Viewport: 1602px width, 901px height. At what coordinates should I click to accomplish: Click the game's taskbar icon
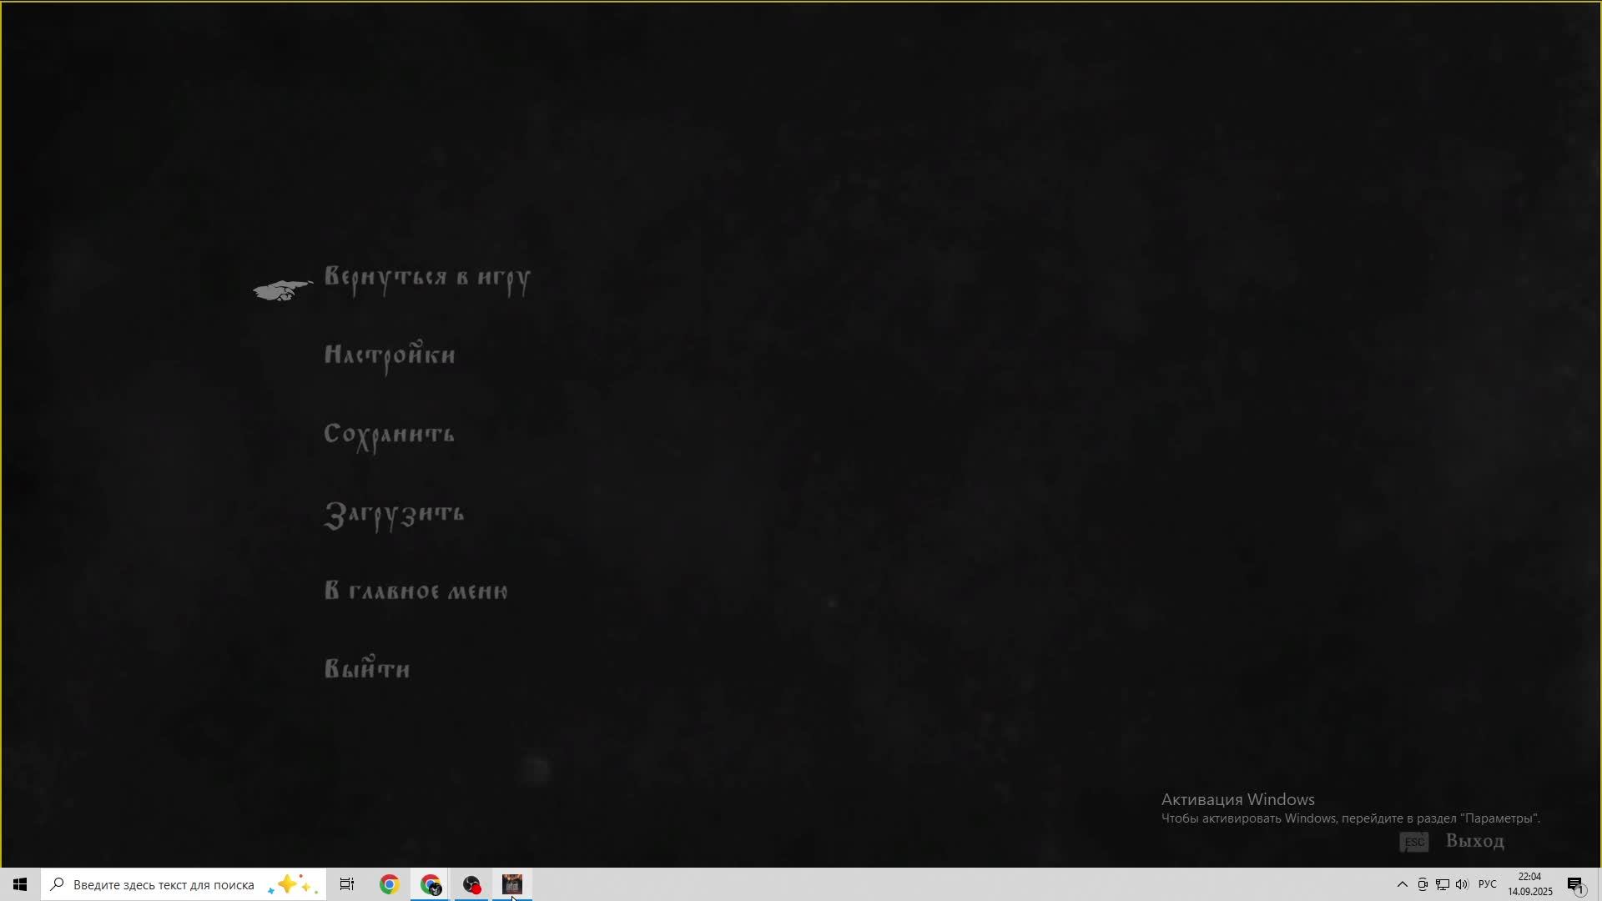512,884
